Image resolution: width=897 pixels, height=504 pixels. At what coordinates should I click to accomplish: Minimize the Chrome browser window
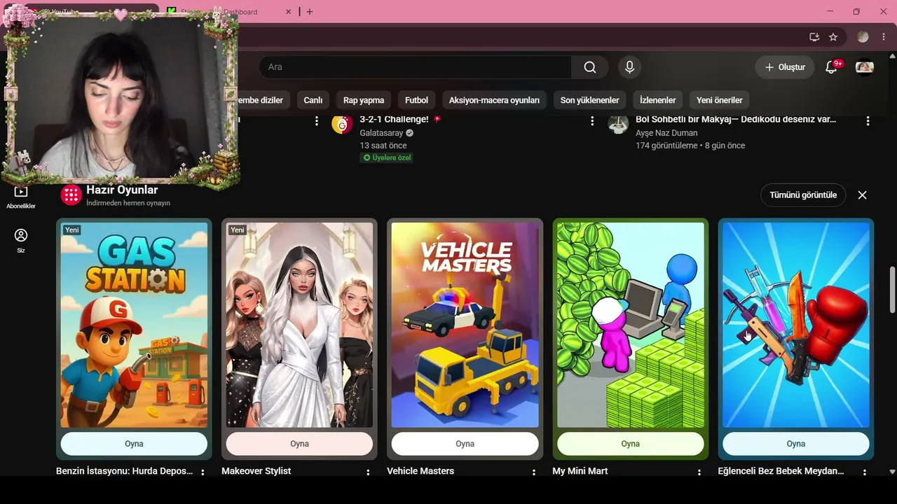830,12
